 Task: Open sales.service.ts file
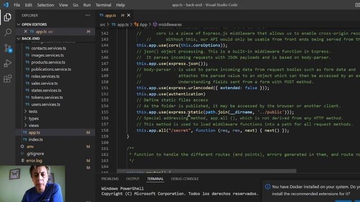click(44, 83)
